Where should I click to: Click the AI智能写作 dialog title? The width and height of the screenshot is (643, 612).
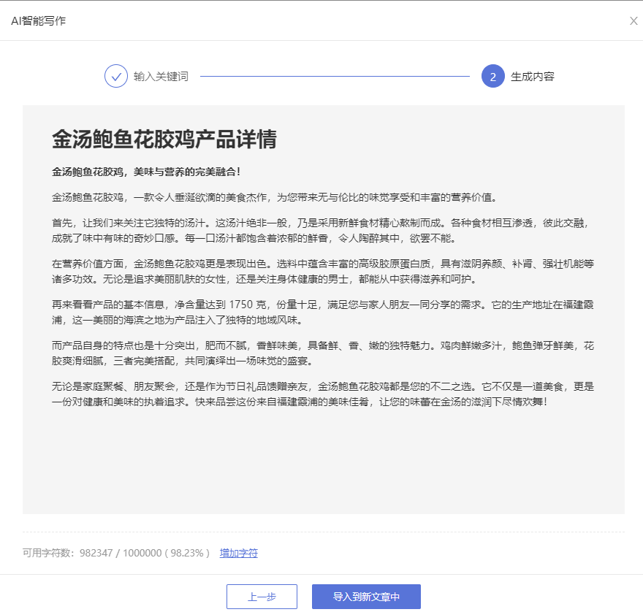[x=38, y=20]
